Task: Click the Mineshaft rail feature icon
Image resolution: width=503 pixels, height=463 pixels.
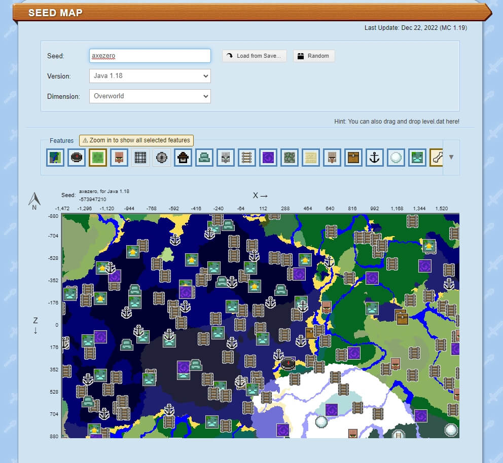Action: 246,158
